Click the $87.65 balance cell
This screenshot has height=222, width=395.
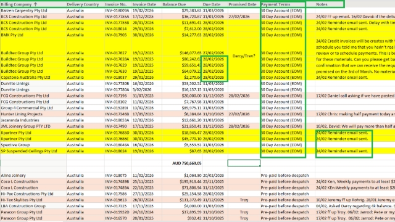pyautogui.click(x=182, y=151)
